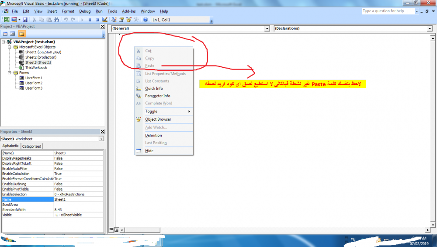Switch to the Alphabetic properties tab

pos(10,146)
